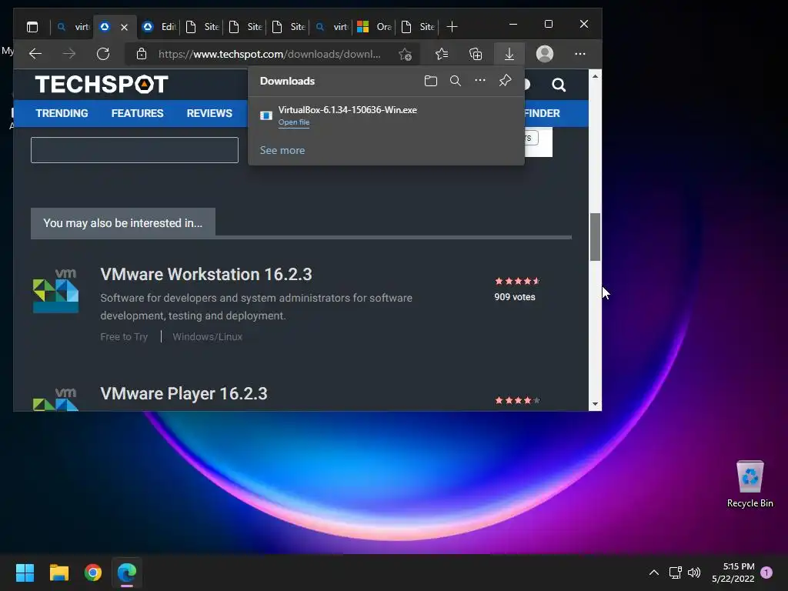788x591 pixels.
Task: Switch to the 'Edit' tab
Action: pos(159,27)
